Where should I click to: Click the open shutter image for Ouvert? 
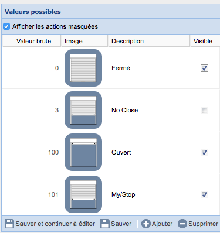83,152
